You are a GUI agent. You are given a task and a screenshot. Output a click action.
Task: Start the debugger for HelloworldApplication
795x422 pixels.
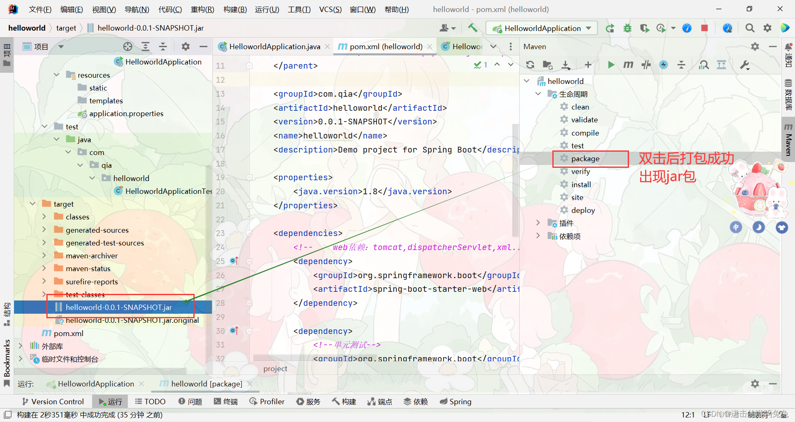(x=627, y=28)
